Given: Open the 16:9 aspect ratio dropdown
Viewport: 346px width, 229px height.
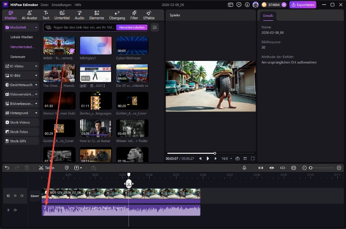Looking at the screenshot, I should pyautogui.click(x=226, y=159).
